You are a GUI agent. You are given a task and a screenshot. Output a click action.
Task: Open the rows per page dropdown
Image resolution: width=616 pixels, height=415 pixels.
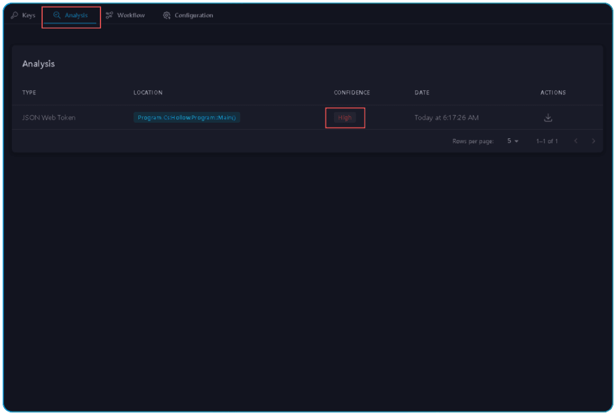pos(513,141)
